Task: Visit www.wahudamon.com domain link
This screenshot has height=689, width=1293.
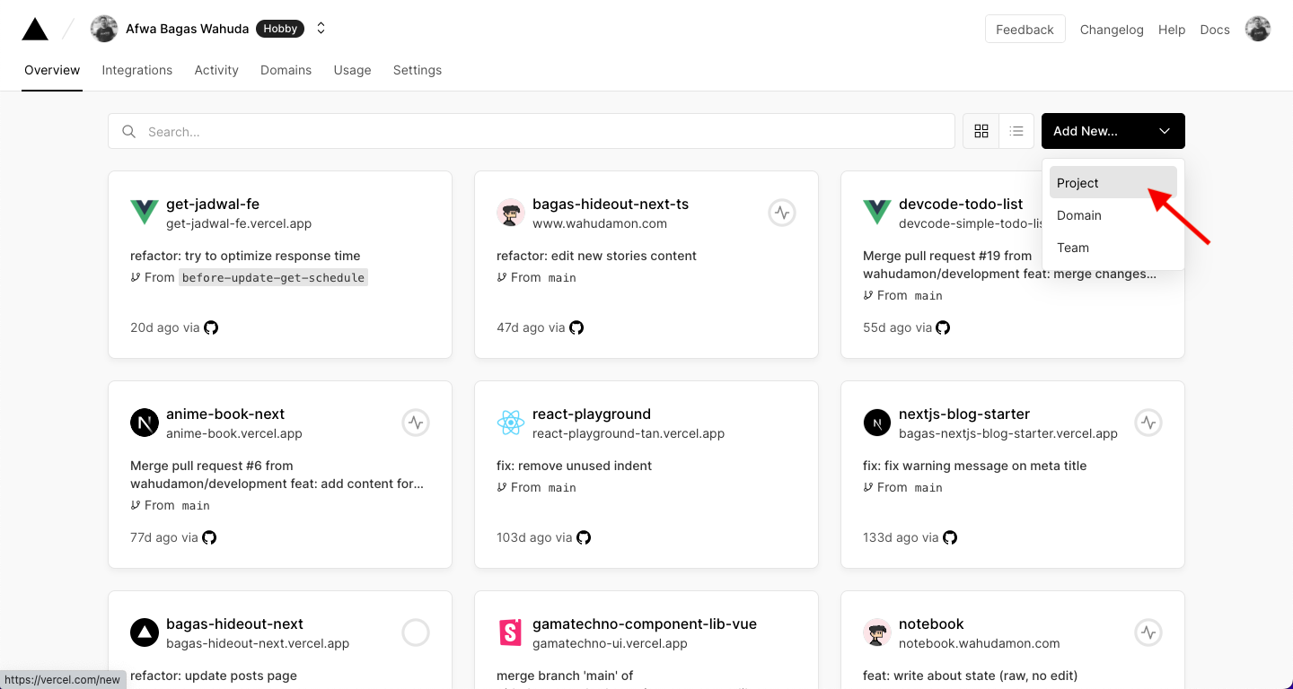Action: (600, 223)
